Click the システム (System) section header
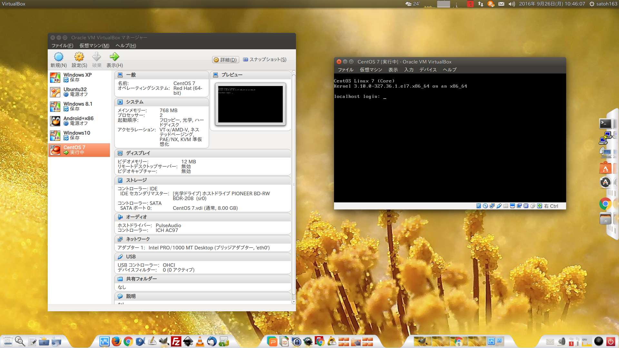 (x=162, y=102)
